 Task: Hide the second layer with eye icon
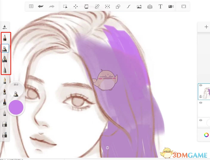point(201,103)
